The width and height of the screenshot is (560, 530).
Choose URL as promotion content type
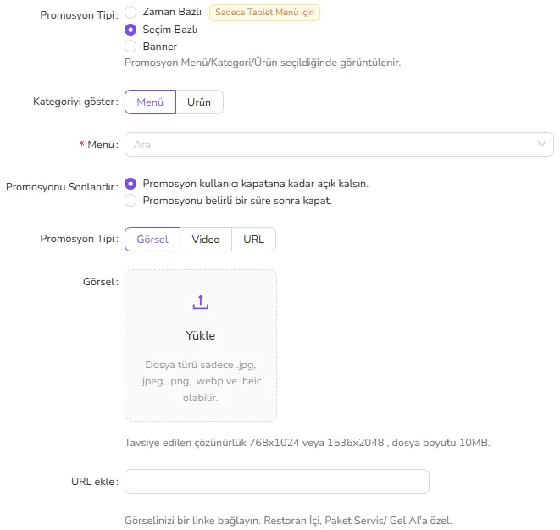point(253,239)
